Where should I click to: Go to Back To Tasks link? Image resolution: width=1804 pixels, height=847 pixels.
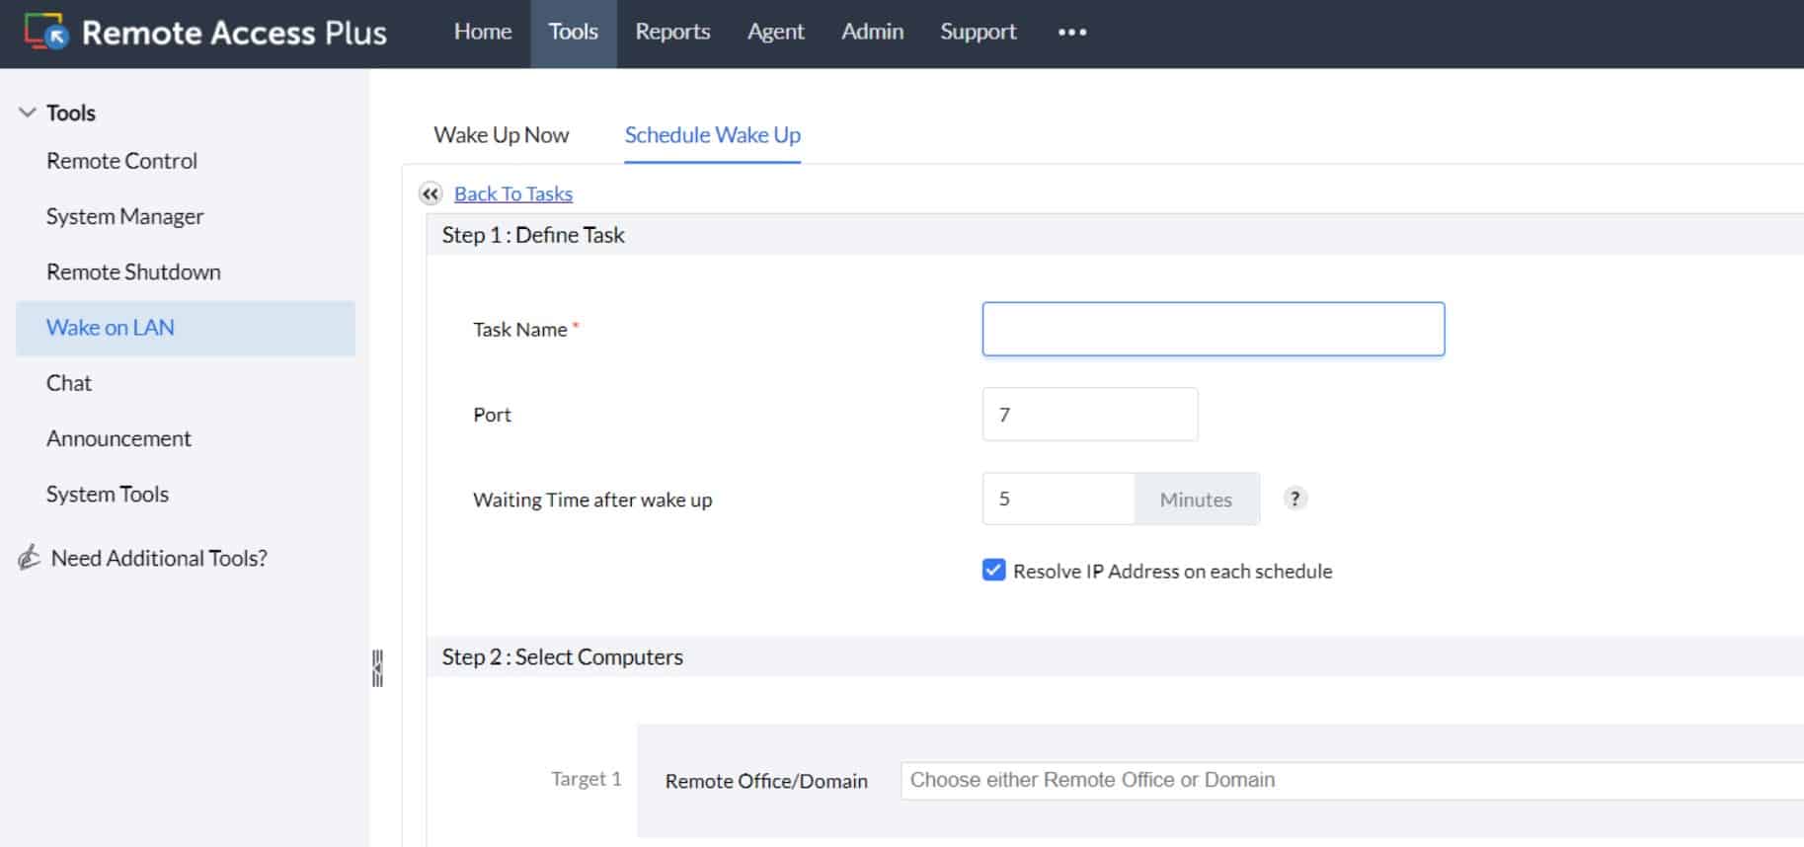pyautogui.click(x=513, y=194)
